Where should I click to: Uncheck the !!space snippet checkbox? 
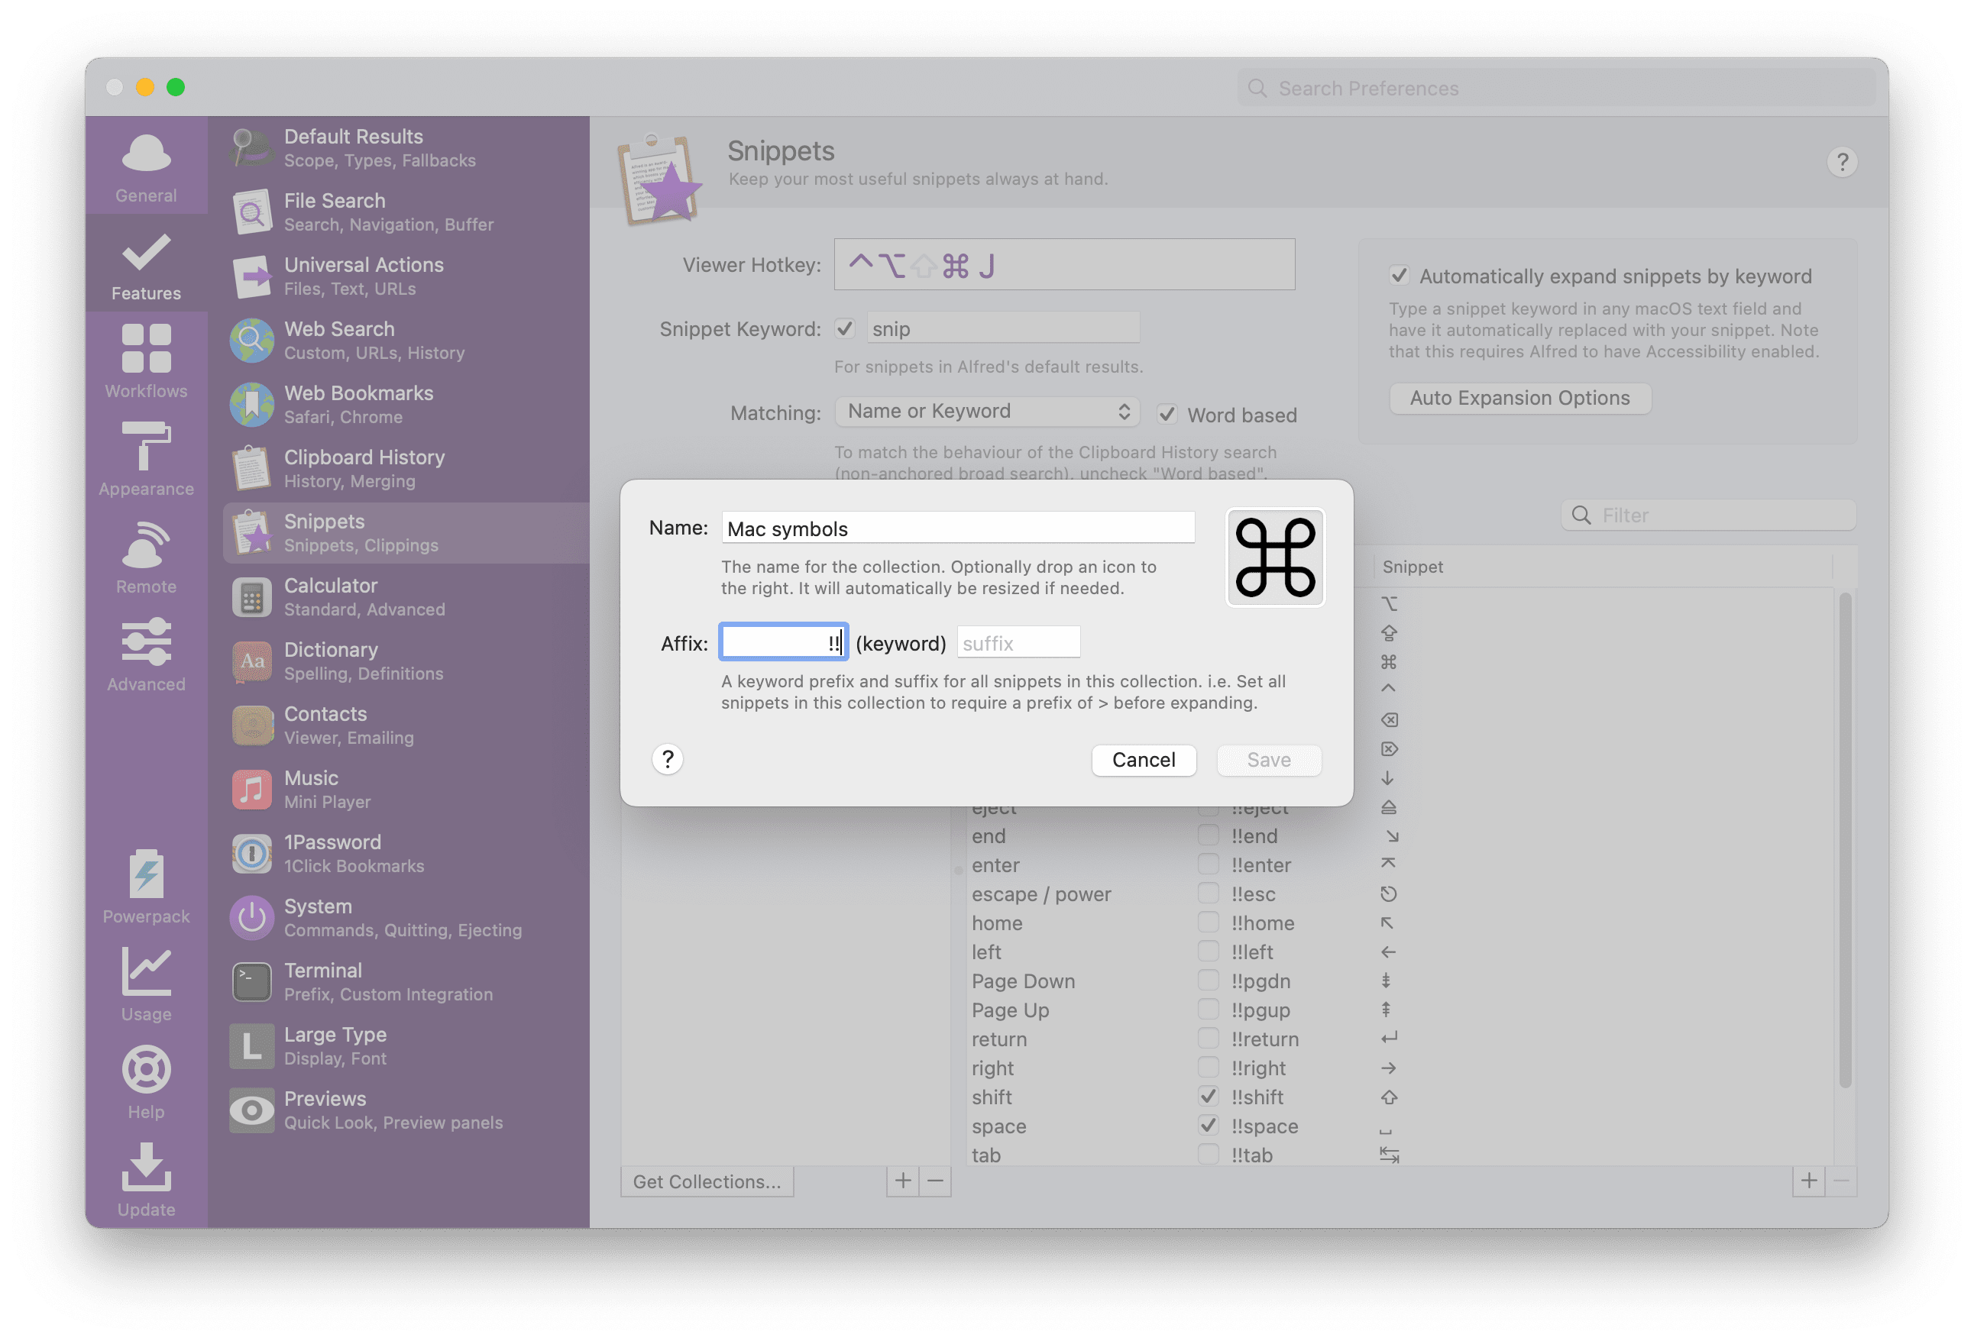pyautogui.click(x=1208, y=1124)
